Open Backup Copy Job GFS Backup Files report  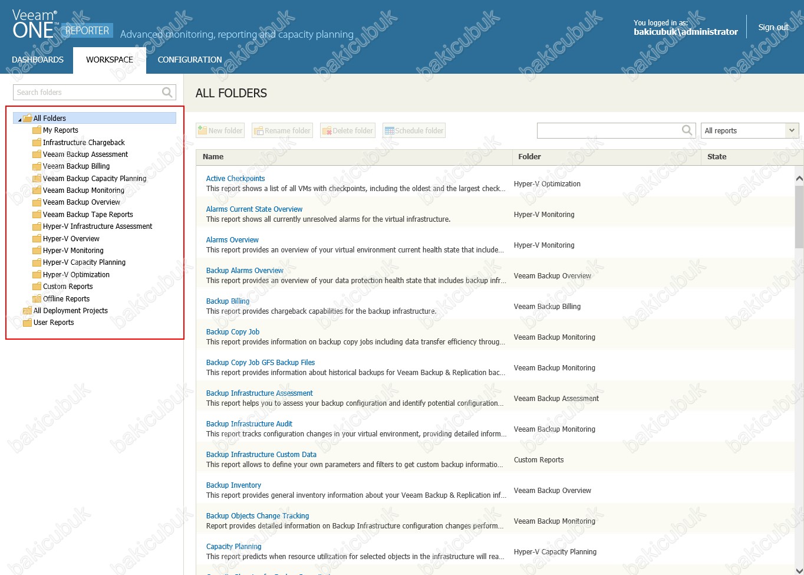[261, 363]
